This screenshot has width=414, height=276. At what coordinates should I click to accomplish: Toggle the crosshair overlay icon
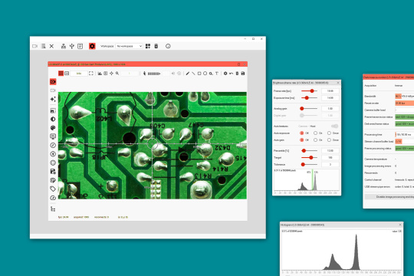pyautogui.click(x=111, y=74)
